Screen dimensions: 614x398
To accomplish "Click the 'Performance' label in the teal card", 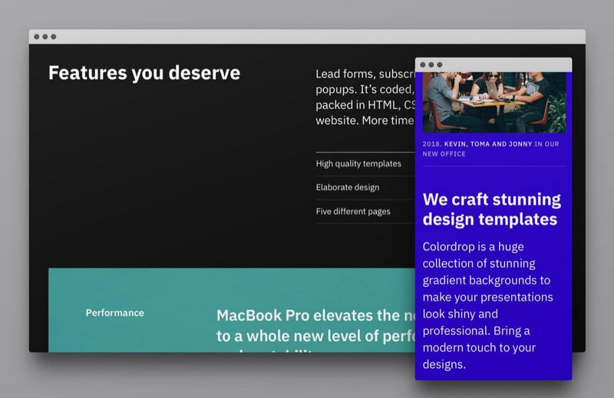I will click(x=114, y=313).
